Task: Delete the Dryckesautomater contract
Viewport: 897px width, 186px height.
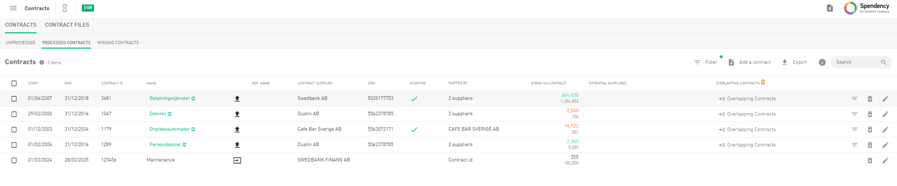Action: pos(870,130)
